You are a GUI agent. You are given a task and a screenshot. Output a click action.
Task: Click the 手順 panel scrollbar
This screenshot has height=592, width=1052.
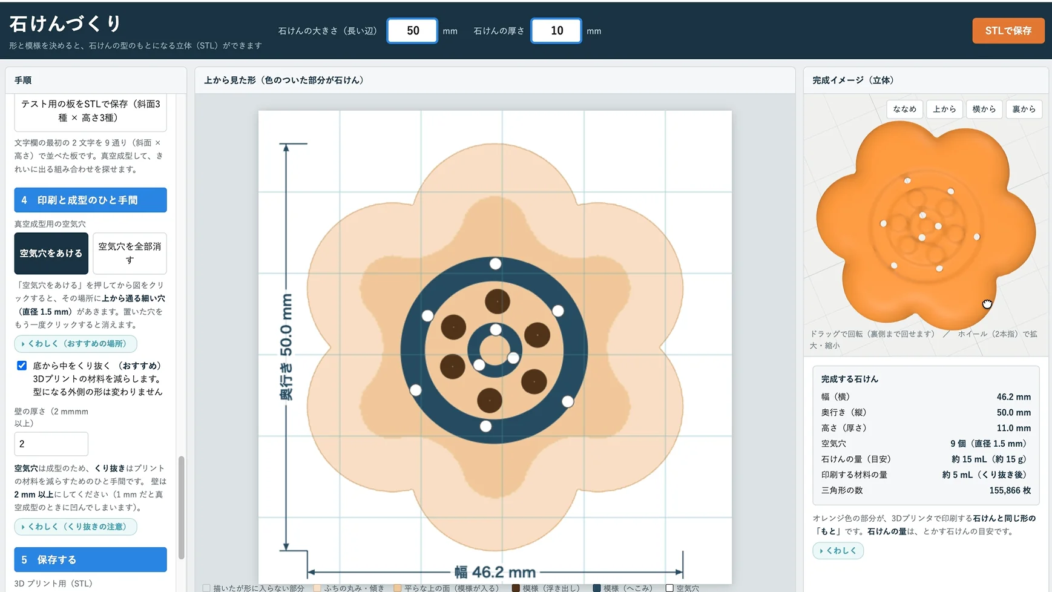pos(181,507)
